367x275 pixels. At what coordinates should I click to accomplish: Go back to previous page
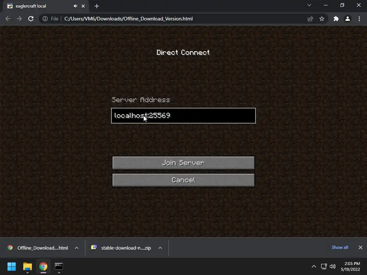(8, 19)
